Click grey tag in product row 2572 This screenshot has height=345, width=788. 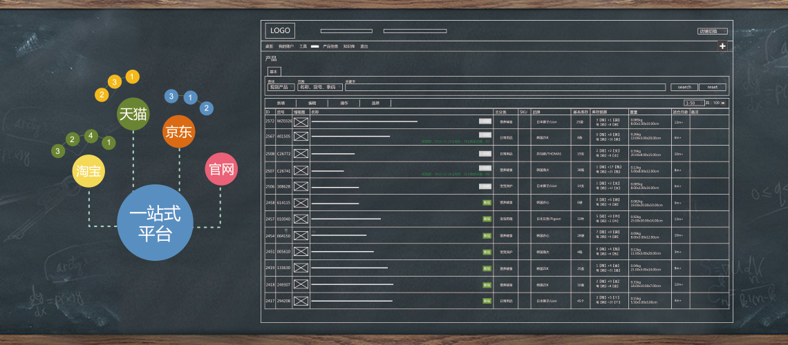pyautogui.click(x=485, y=121)
